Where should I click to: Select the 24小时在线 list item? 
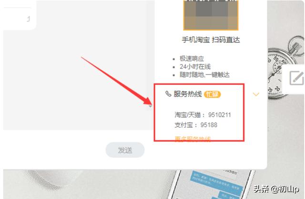tap(195, 67)
